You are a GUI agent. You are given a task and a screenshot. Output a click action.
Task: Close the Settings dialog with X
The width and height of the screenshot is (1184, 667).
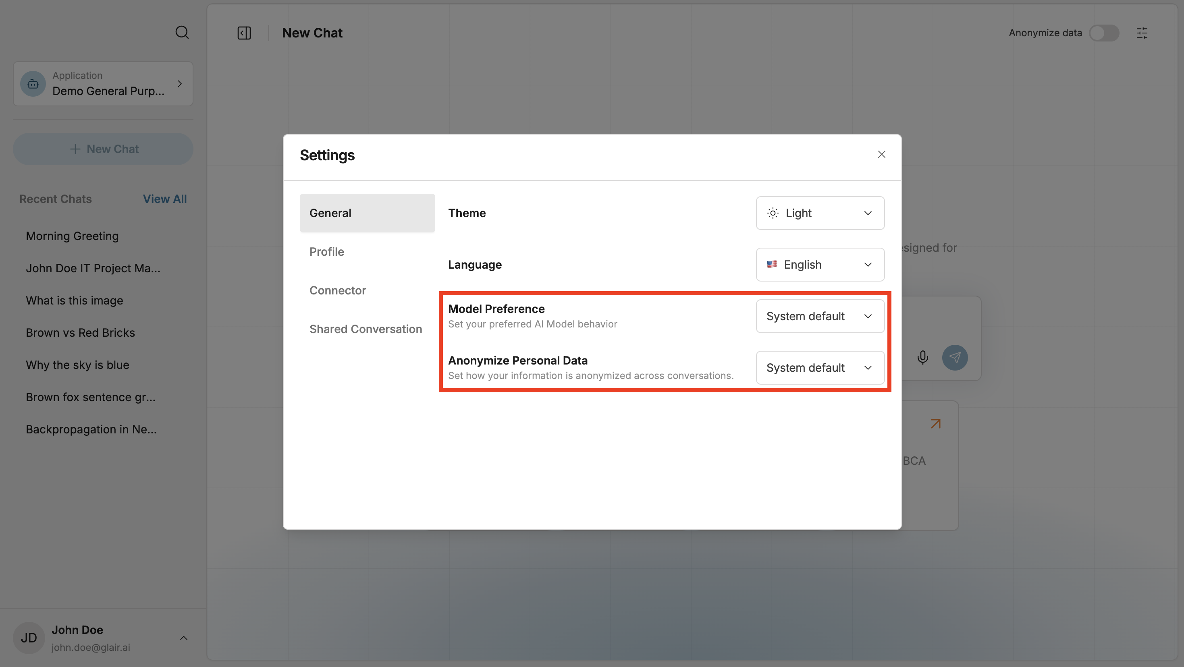click(881, 154)
